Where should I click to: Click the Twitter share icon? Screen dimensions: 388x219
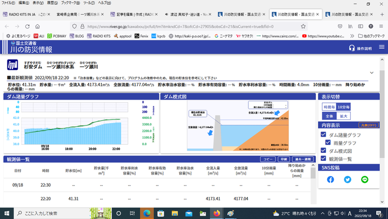pyautogui.click(x=348, y=179)
